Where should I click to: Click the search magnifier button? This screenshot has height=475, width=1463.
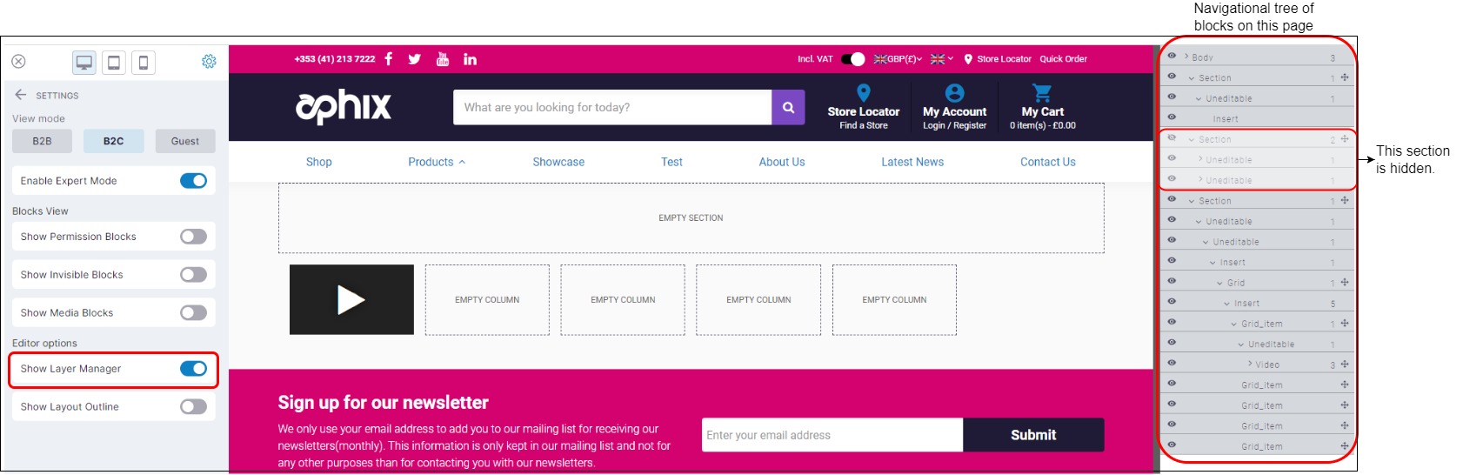coord(788,108)
